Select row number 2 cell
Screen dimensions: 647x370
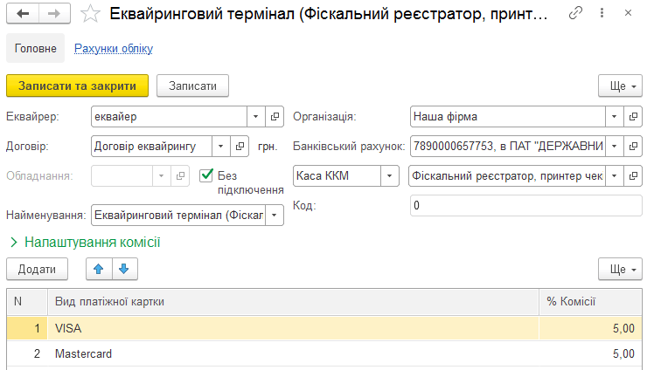pos(27,353)
